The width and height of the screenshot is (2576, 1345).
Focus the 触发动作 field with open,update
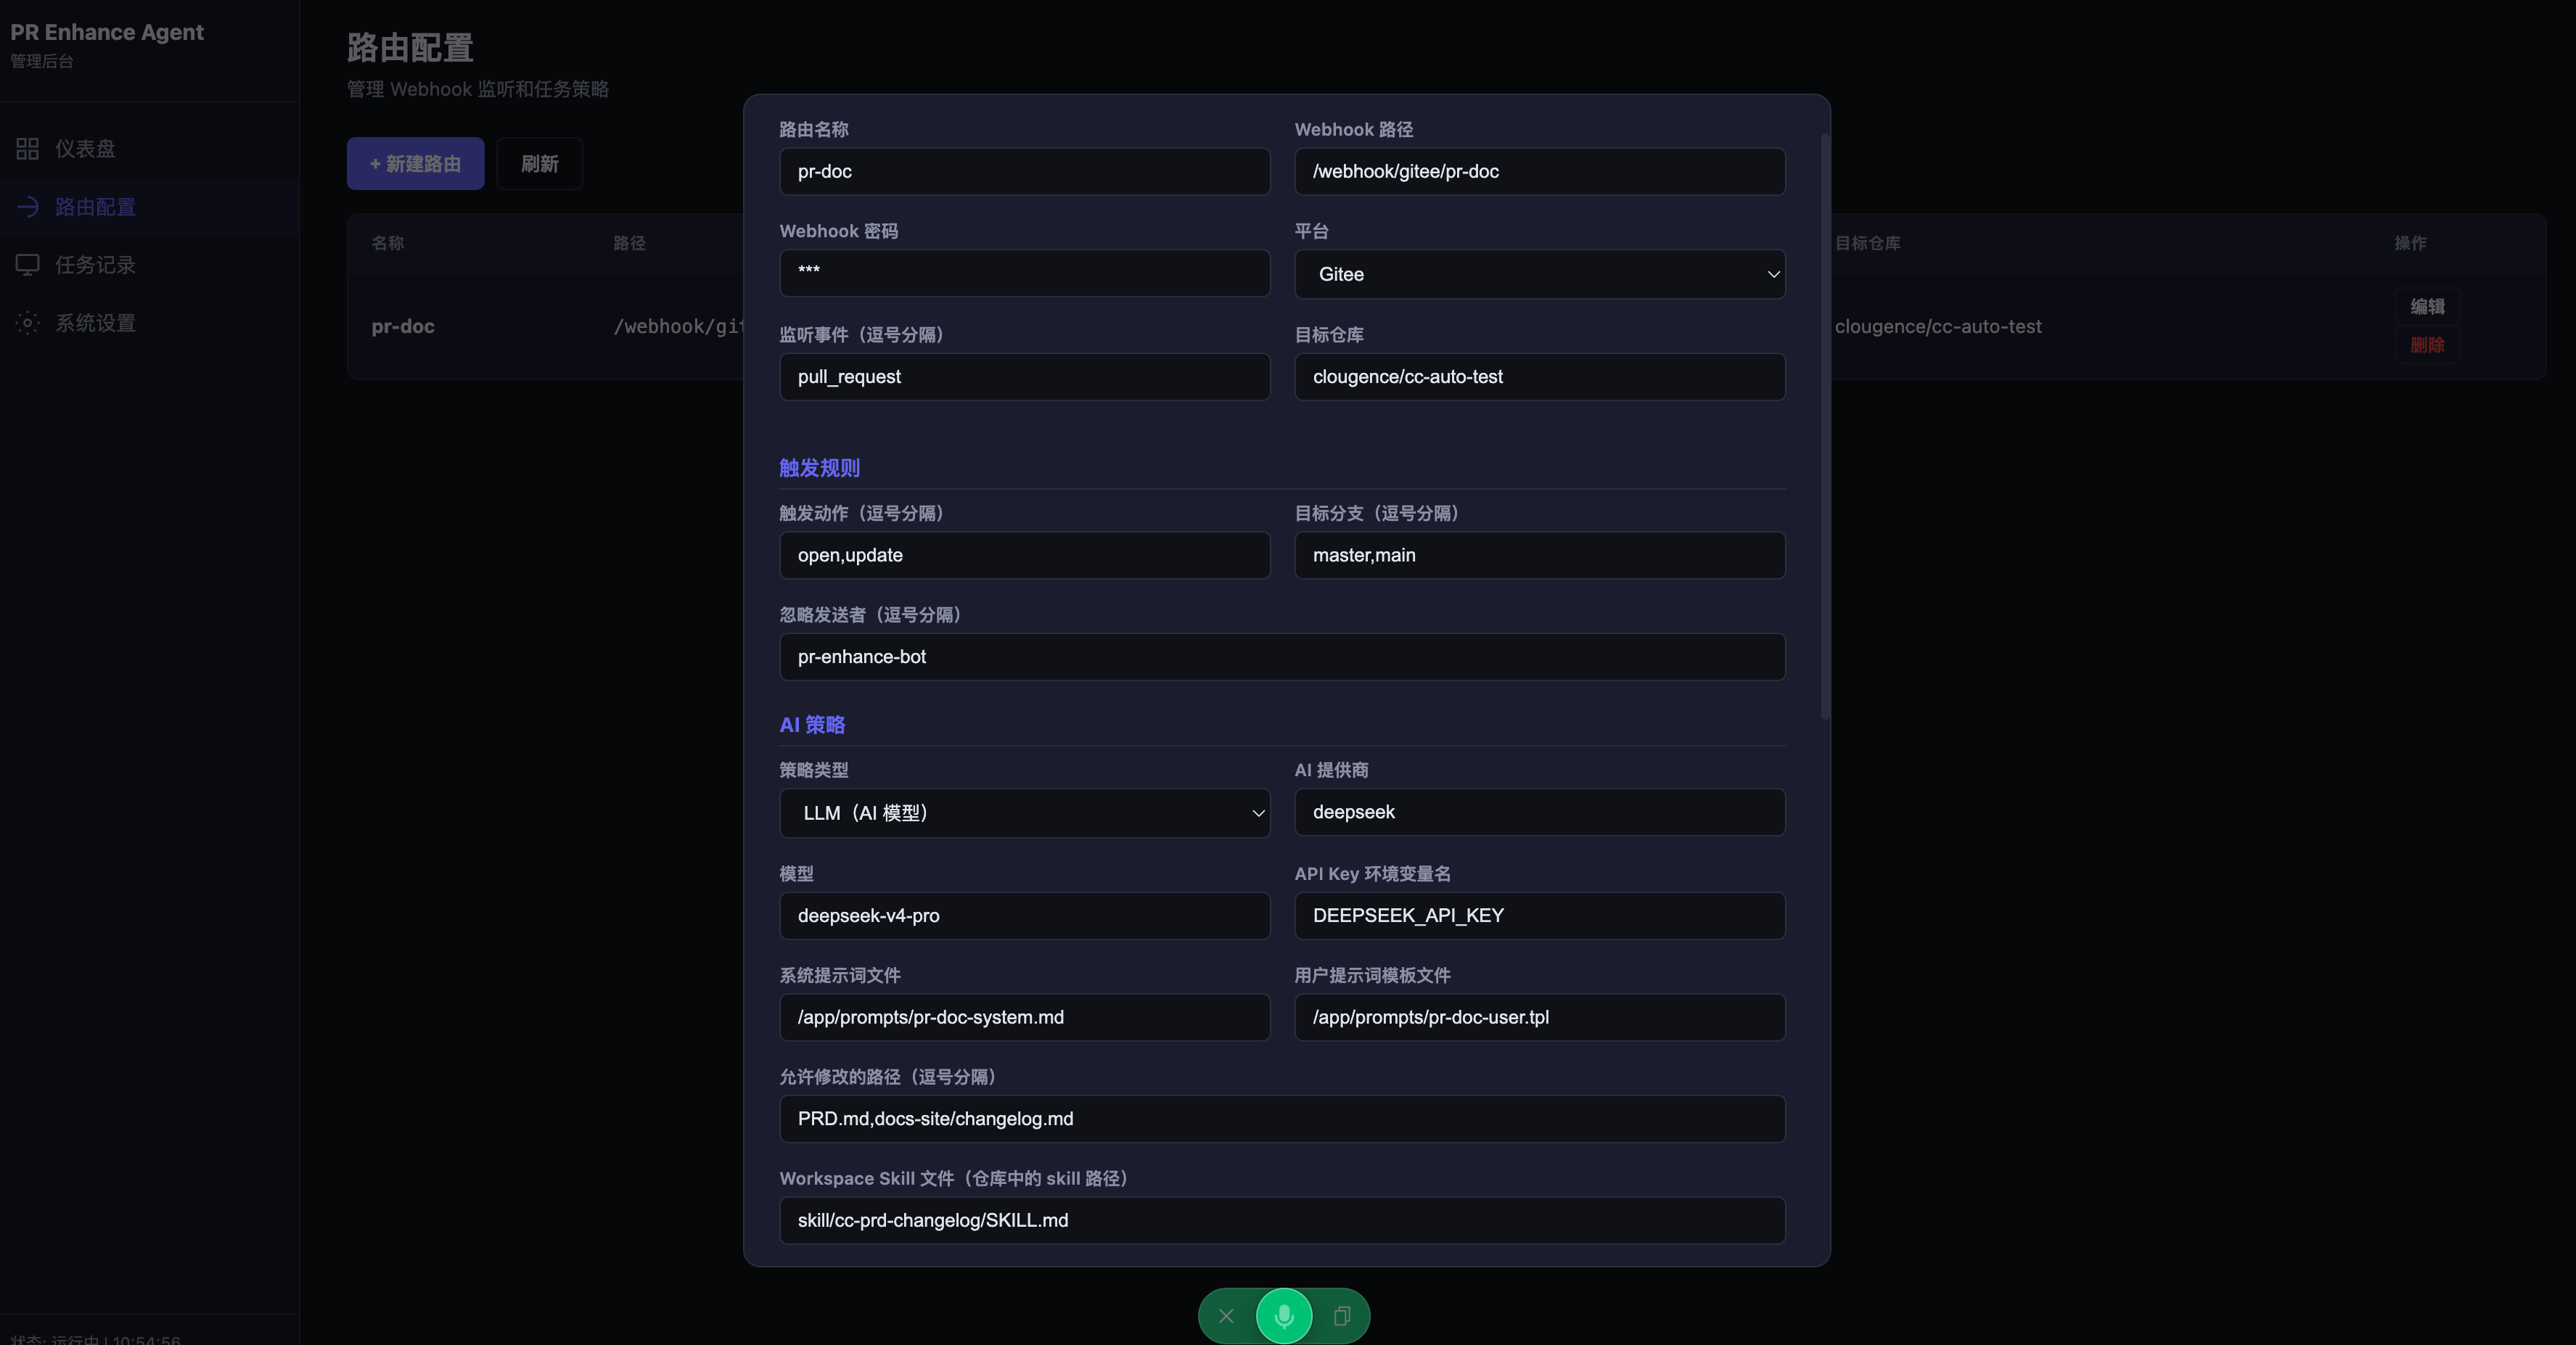(1025, 555)
